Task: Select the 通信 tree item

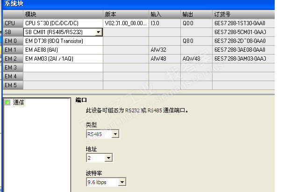Action: 19,103
